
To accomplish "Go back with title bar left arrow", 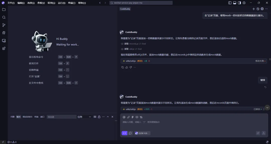I will tap(100, 3).
